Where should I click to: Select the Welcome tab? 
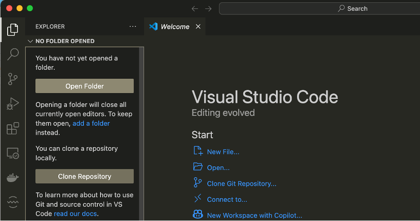tap(175, 27)
